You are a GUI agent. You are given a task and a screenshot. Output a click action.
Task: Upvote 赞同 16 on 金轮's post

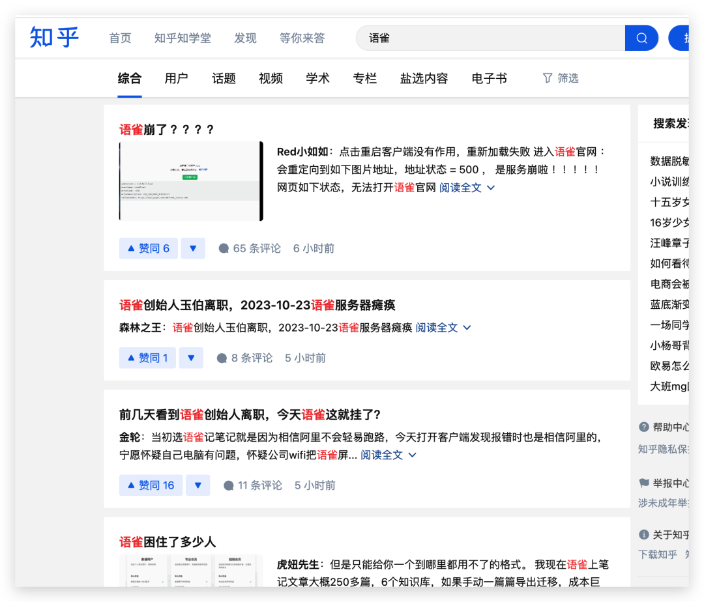(151, 485)
